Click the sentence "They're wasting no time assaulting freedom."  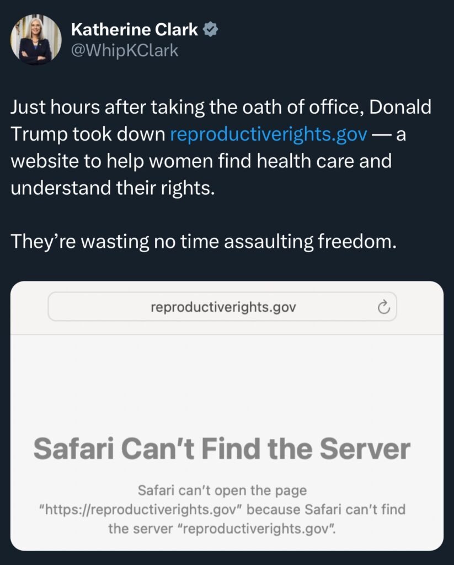click(204, 242)
